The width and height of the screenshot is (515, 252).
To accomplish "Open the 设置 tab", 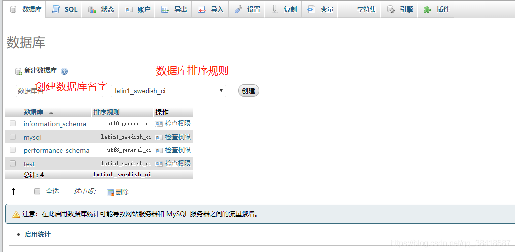I will (246, 9).
